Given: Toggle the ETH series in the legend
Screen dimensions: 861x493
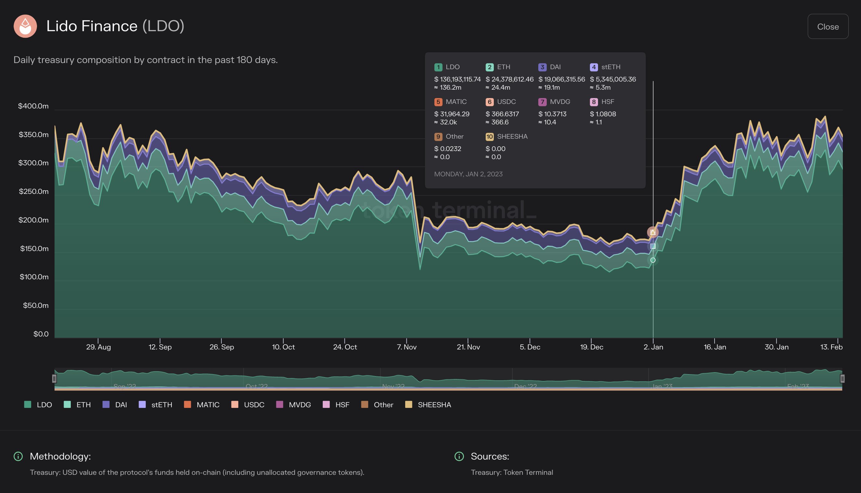Looking at the screenshot, I should click(x=78, y=405).
